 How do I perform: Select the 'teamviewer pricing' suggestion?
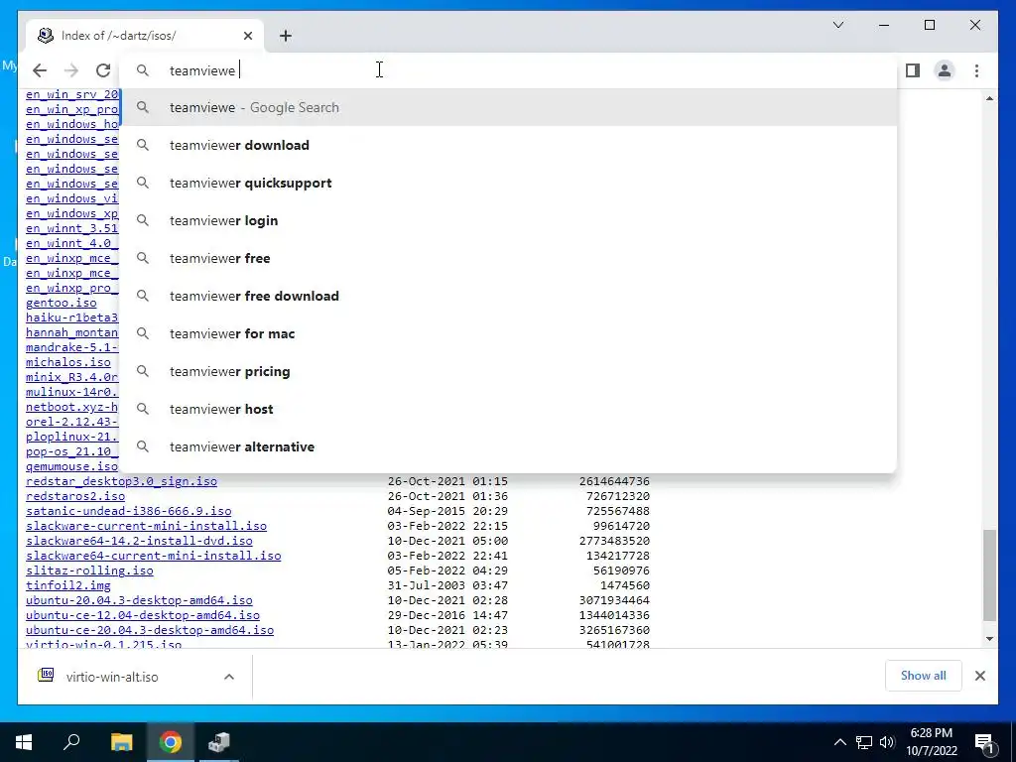point(509,371)
